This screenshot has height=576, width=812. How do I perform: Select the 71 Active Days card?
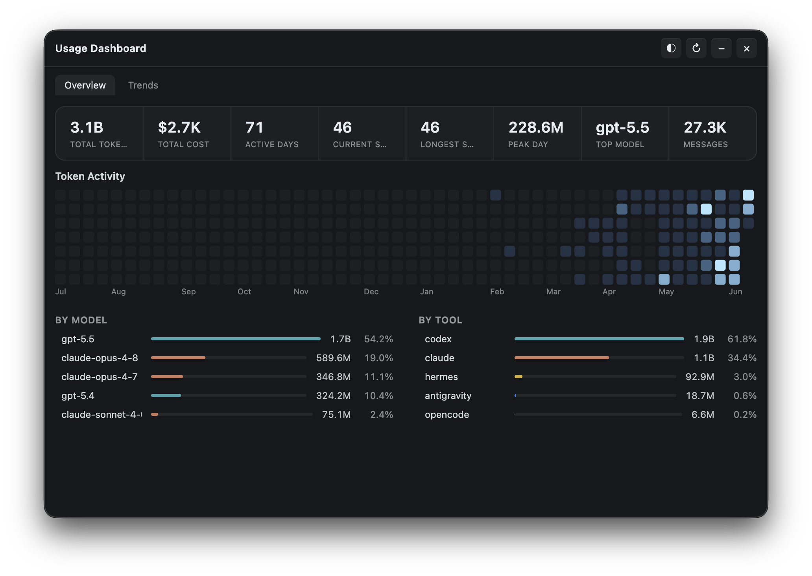point(275,133)
